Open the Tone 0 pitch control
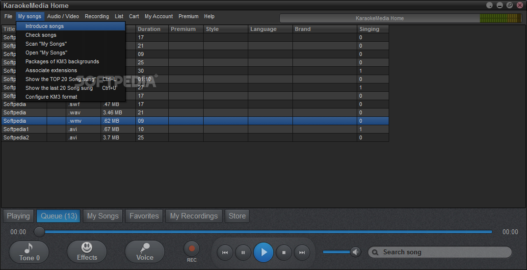The height and width of the screenshot is (270, 527). tap(29, 252)
